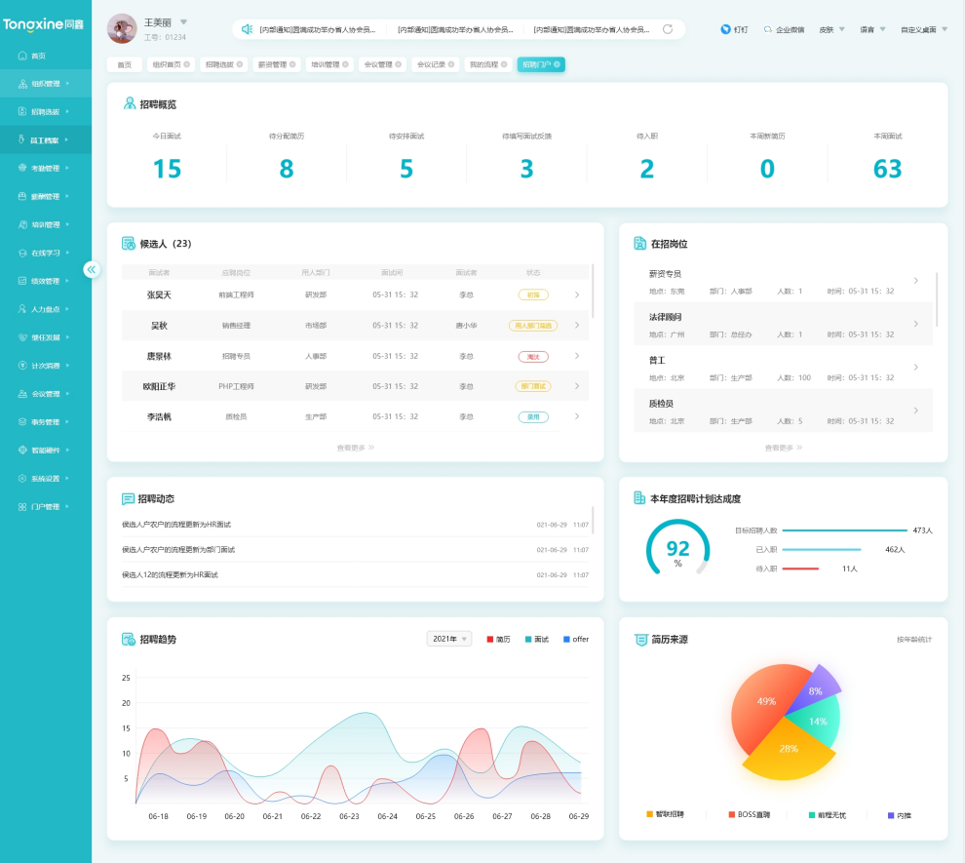The height and width of the screenshot is (863, 965).
Task: Click the 按年龄统计 link in 简历来源
Action: [x=914, y=640]
